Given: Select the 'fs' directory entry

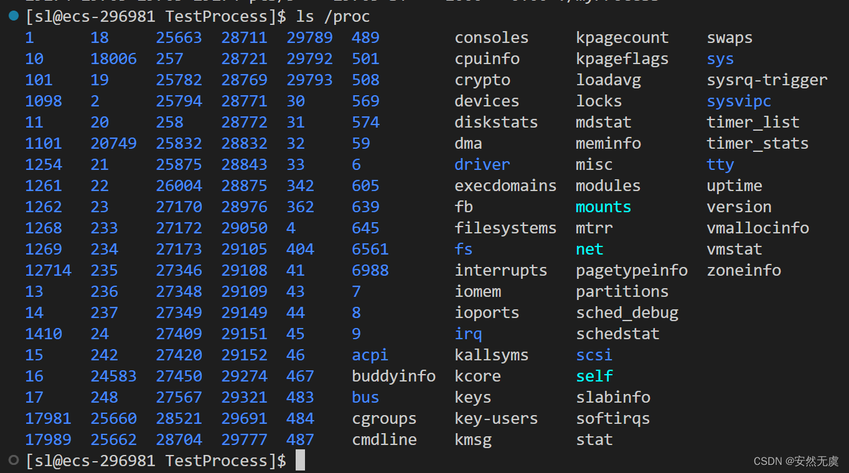Looking at the screenshot, I should [464, 249].
